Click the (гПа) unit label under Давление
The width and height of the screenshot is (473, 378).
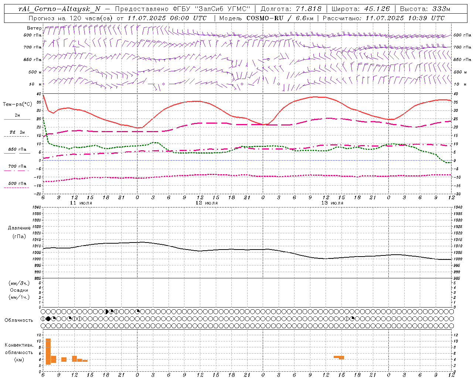(19, 237)
